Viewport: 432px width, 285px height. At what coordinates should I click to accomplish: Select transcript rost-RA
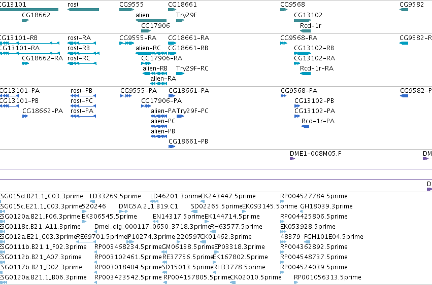[82, 43]
